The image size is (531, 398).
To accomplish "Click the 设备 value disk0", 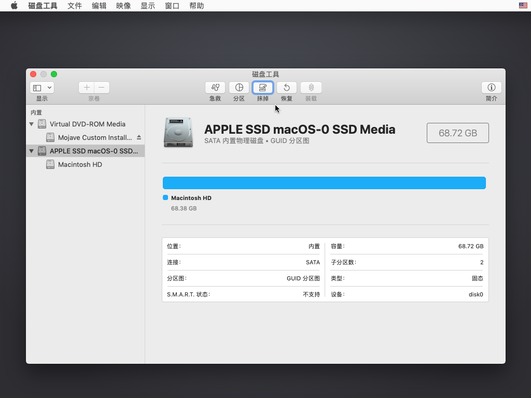I will (476, 294).
